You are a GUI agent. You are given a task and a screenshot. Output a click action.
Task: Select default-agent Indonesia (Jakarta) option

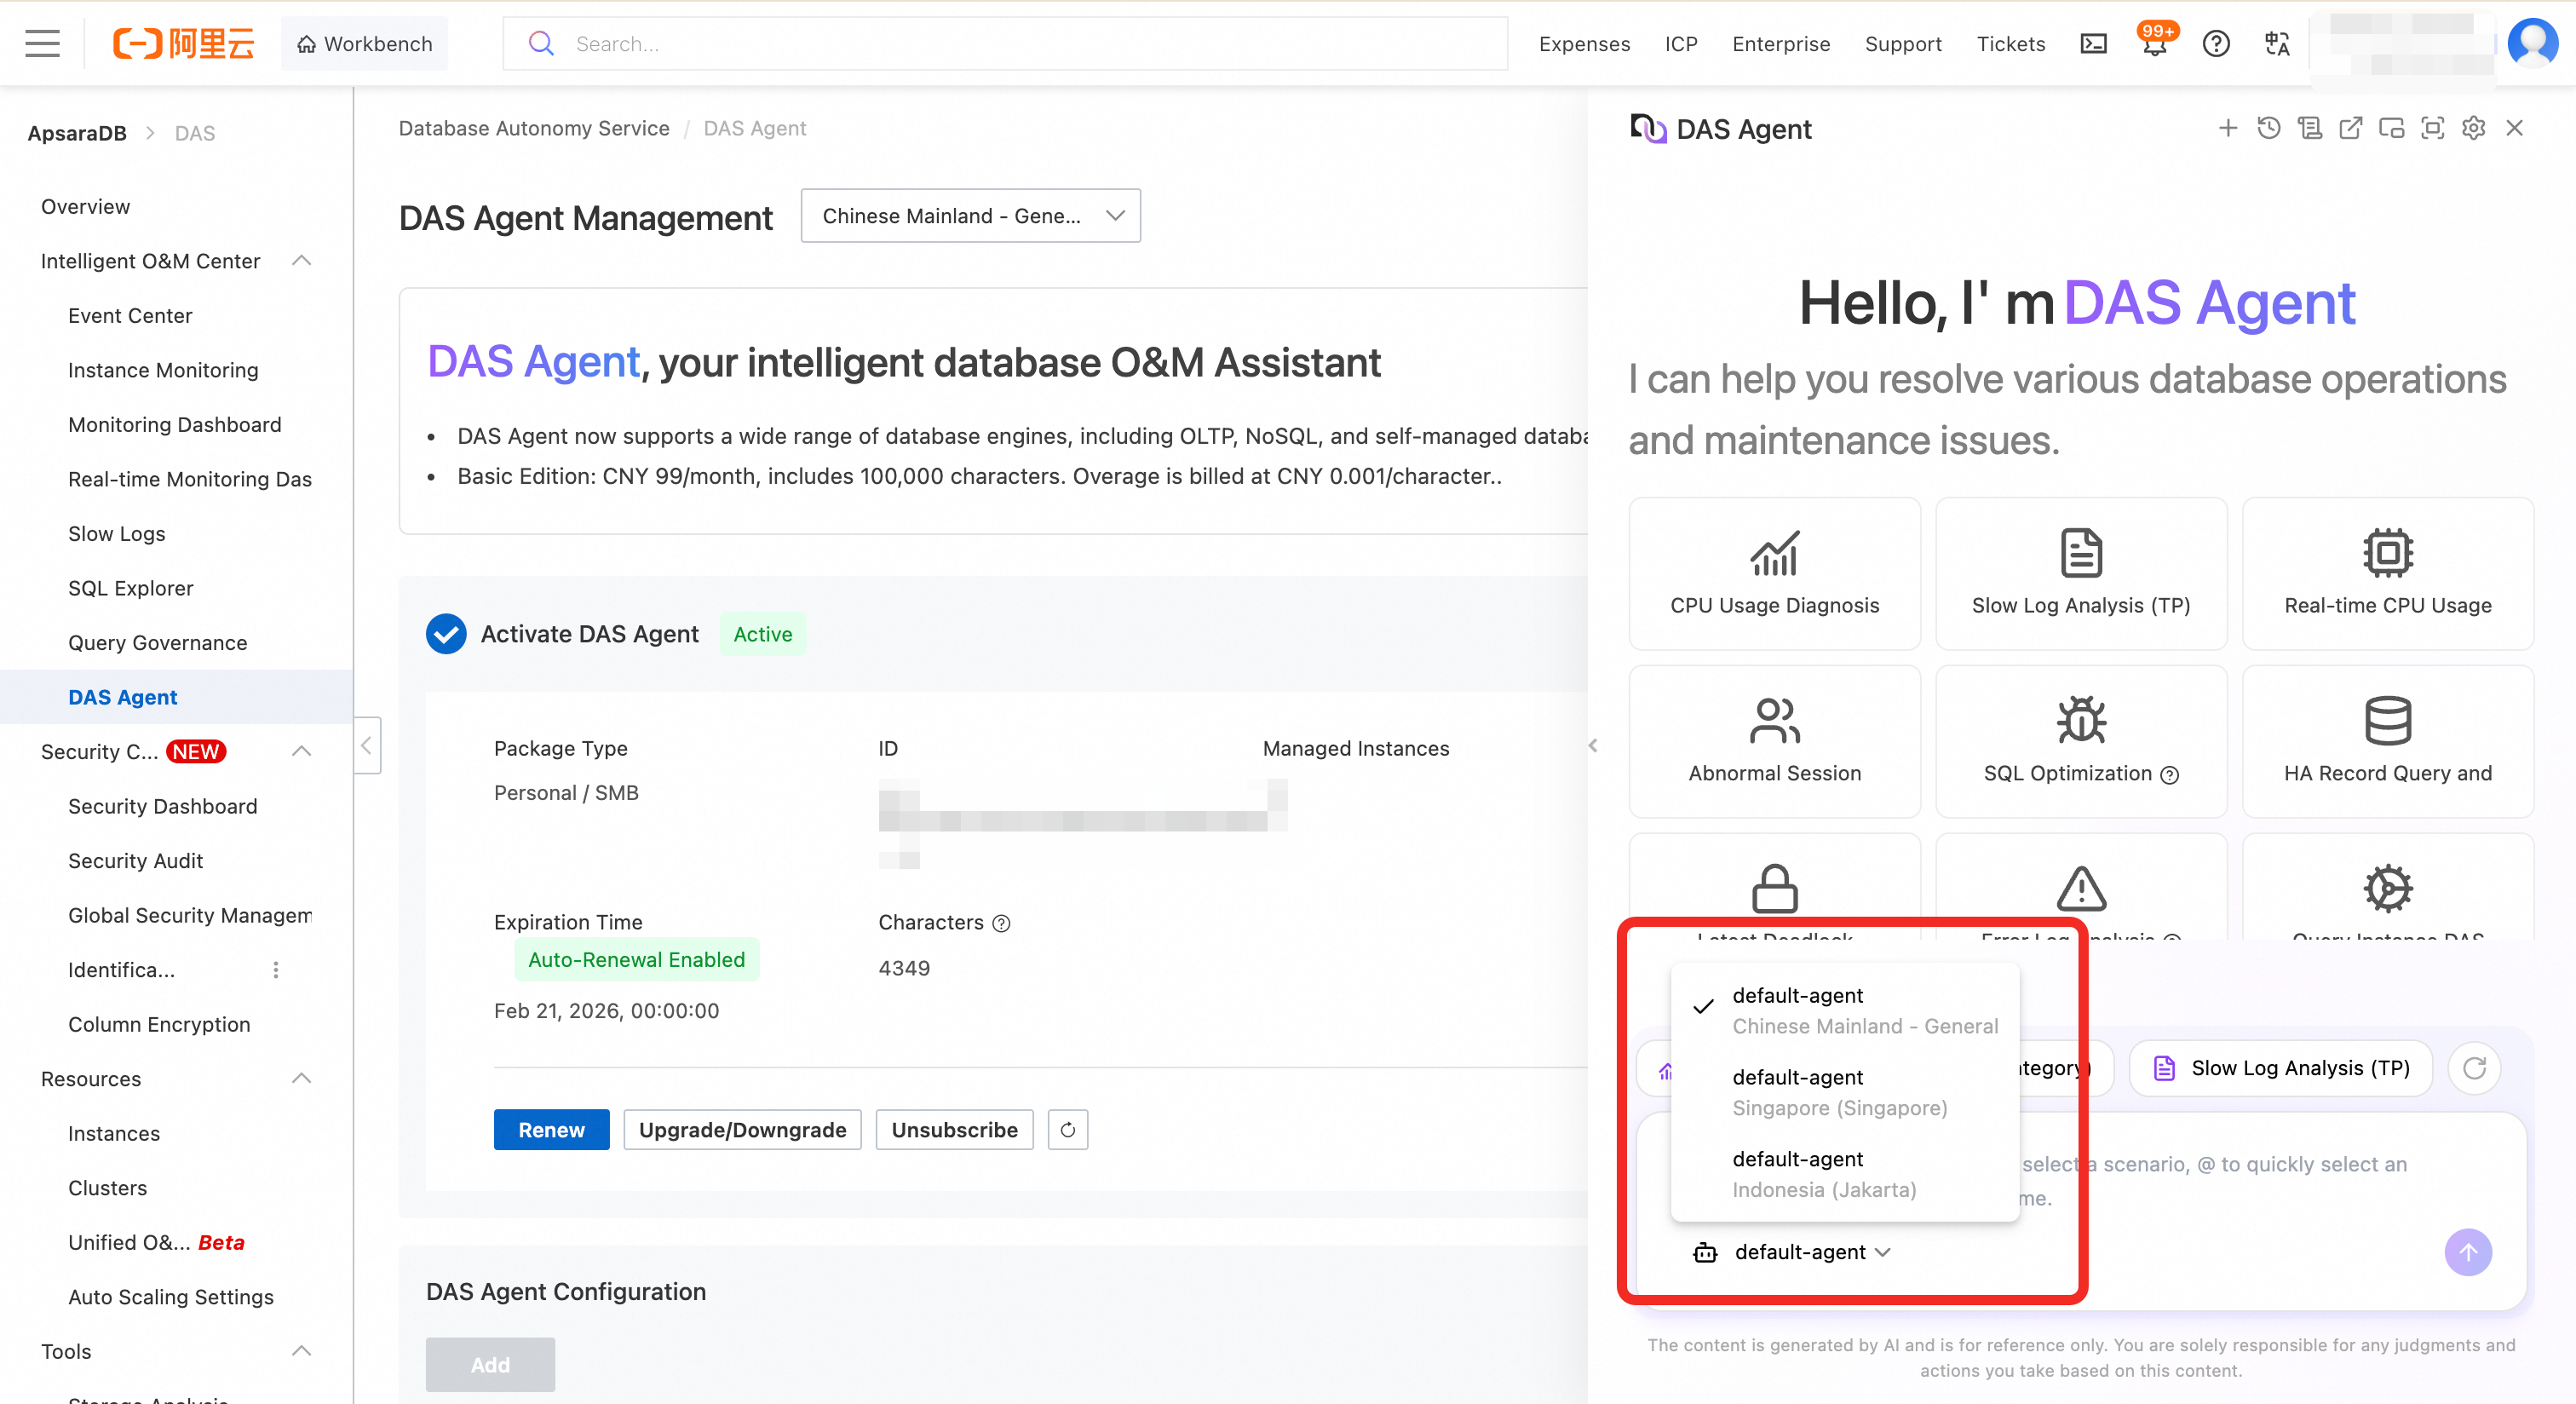(1825, 1174)
